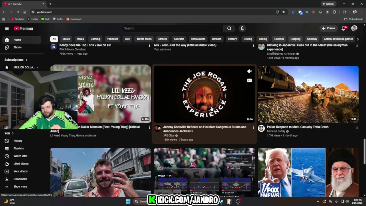Open the YouTube bookmark in bookmarks bar
Viewport: 366px width, 206px height.
(x=17, y=19)
